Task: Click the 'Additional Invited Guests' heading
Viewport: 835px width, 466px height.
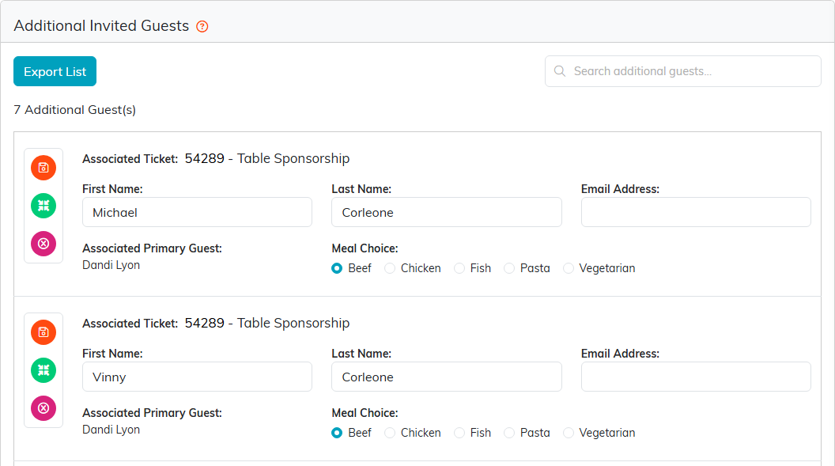Action: tap(101, 25)
